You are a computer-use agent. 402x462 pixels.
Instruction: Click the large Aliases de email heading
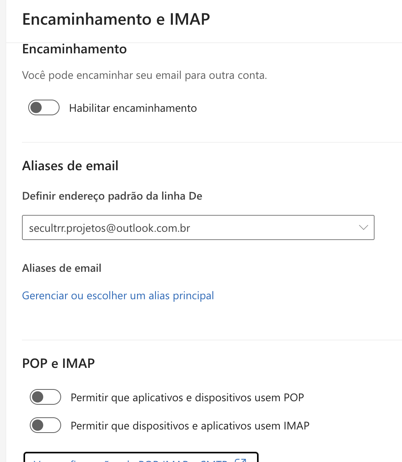click(x=70, y=166)
